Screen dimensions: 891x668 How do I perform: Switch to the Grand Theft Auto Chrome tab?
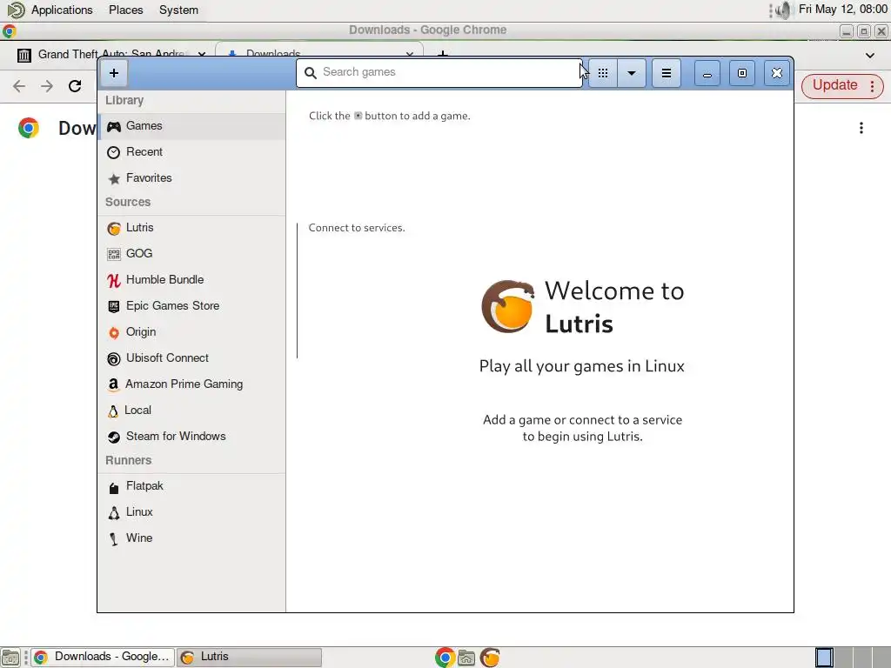(x=111, y=55)
